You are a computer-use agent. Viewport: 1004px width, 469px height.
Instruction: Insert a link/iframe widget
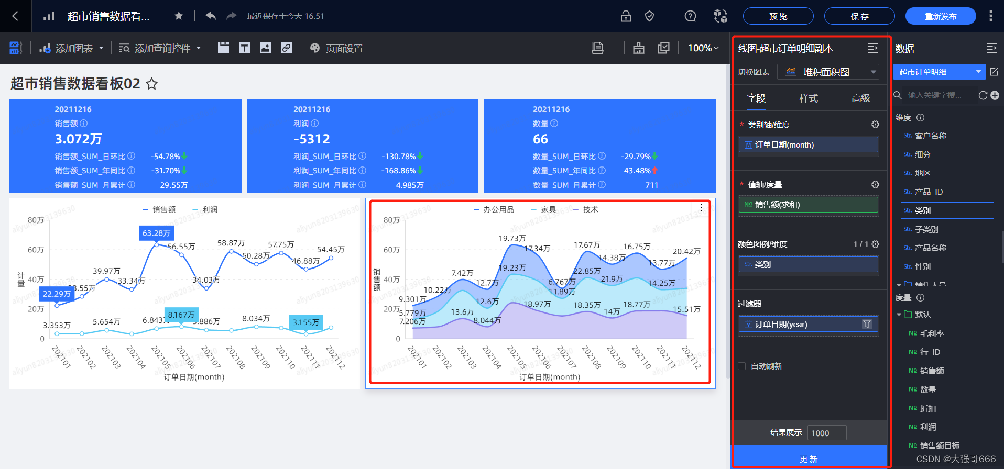286,48
